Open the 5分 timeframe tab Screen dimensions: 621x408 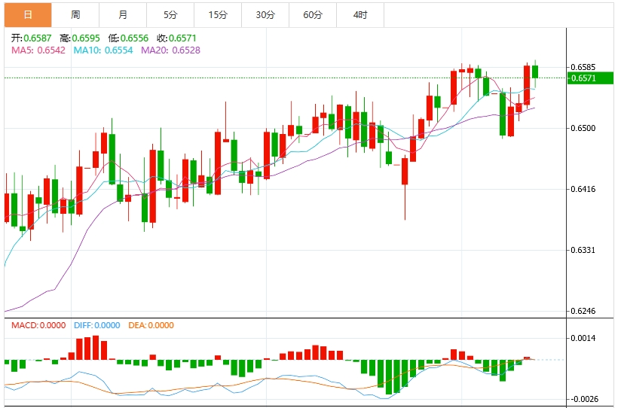coord(170,15)
